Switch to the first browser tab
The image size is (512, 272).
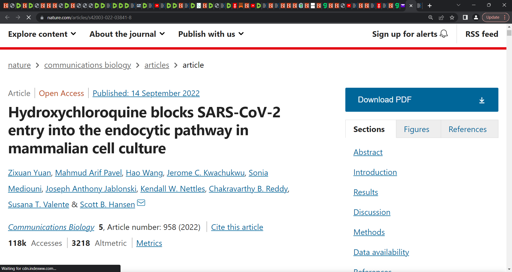click(x=6, y=6)
